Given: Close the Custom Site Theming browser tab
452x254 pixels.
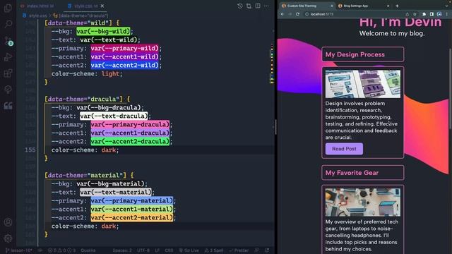Looking at the screenshot, I should [331, 6].
